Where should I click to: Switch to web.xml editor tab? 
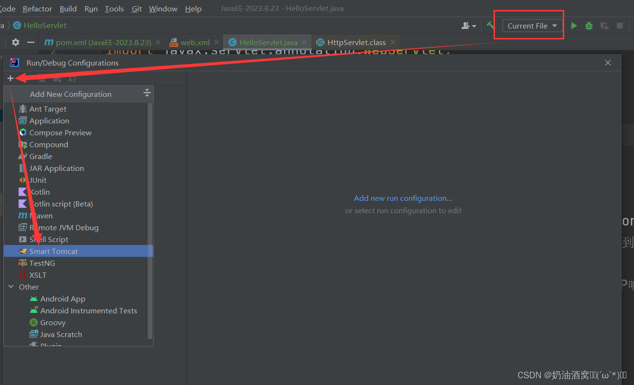pyautogui.click(x=195, y=42)
